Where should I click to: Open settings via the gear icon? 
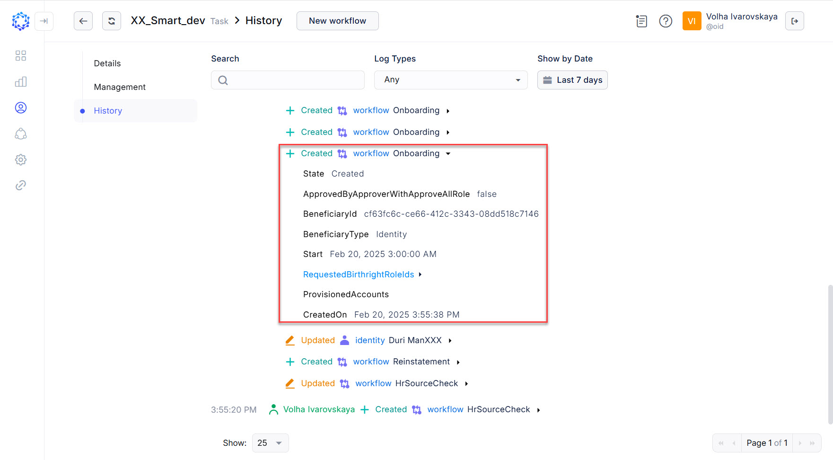[x=21, y=159]
